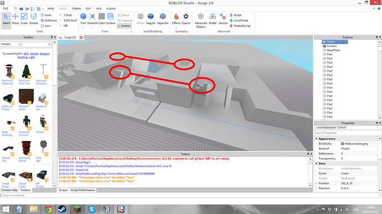
Task: Insert a Spawn location
Action: click(x=186, y=19)
